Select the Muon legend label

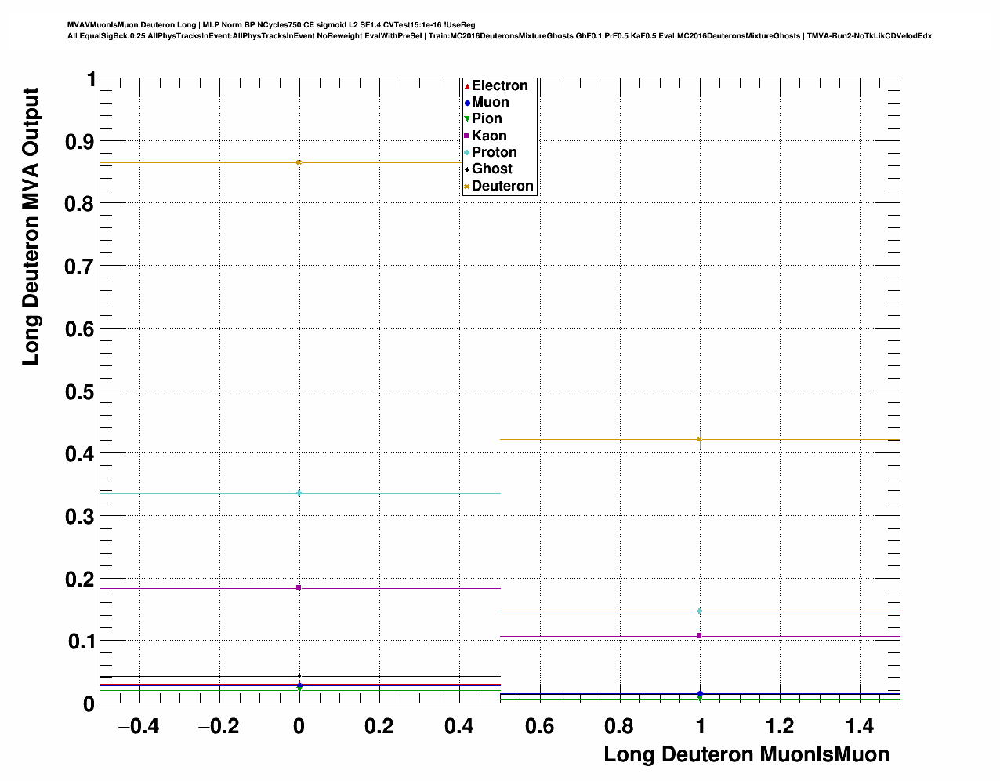[x=491, y=103]
